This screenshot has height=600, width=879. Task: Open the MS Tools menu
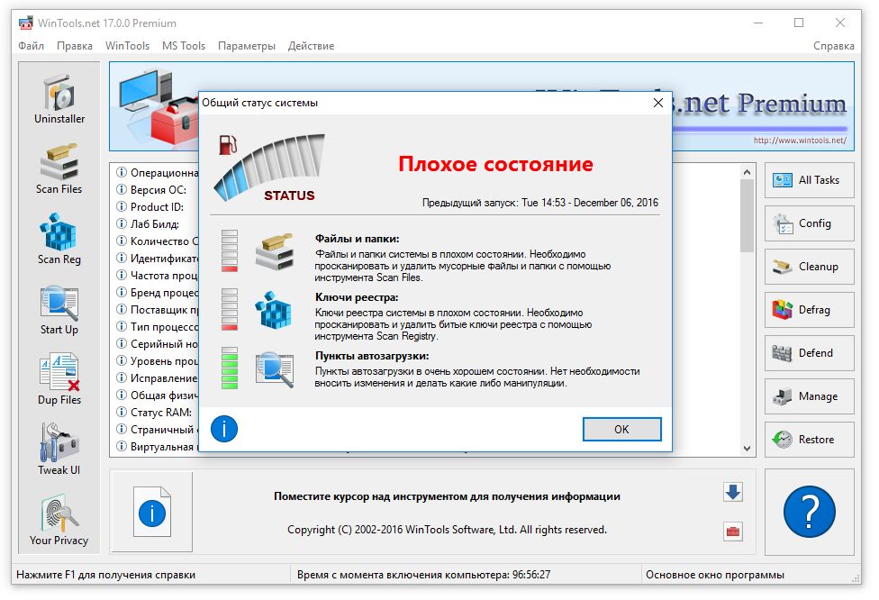pos(184,46)
